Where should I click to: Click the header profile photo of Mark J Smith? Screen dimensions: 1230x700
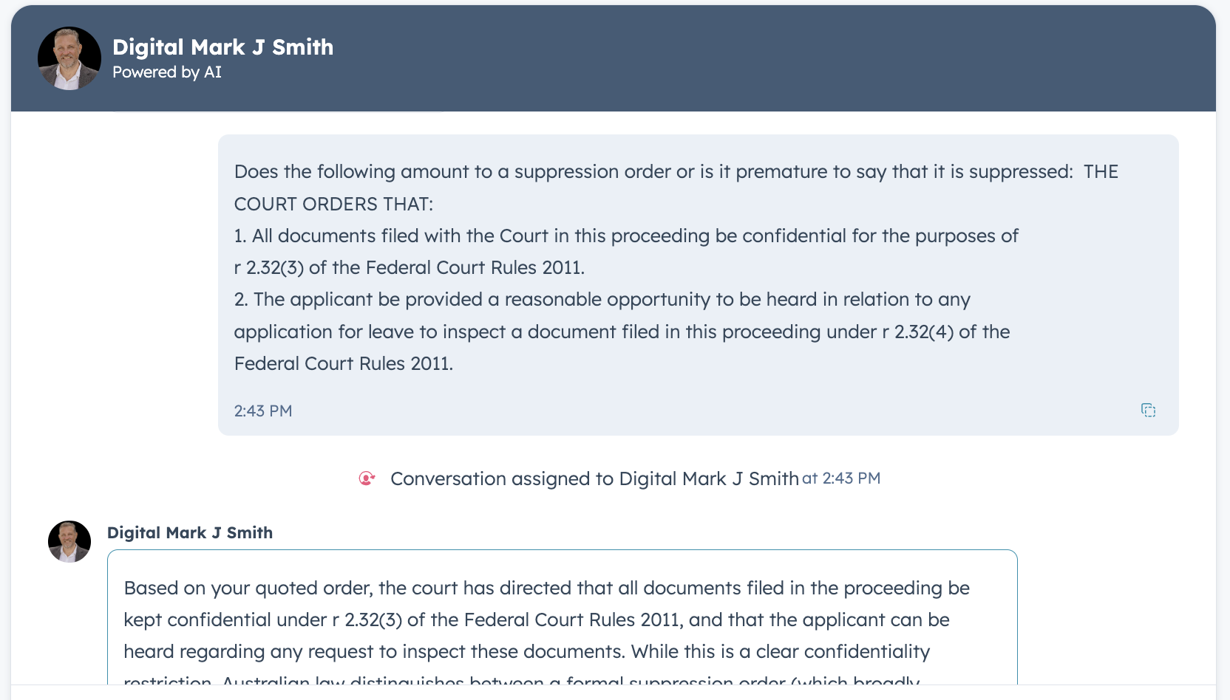click(x=69, y=58)
